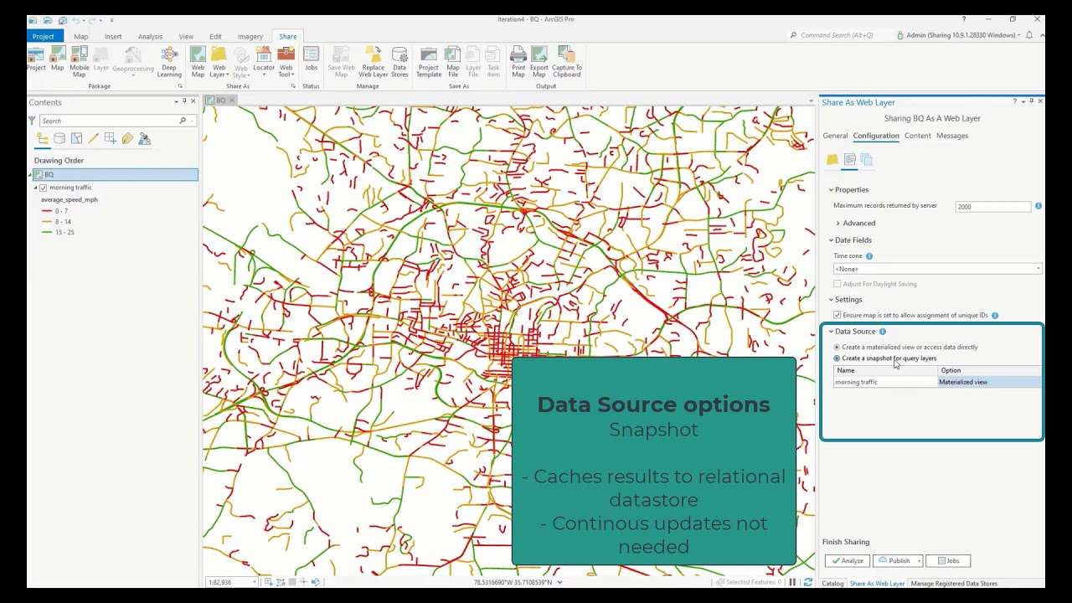Switch to the Analysis ribbon tab

click(x=150, y=37)
